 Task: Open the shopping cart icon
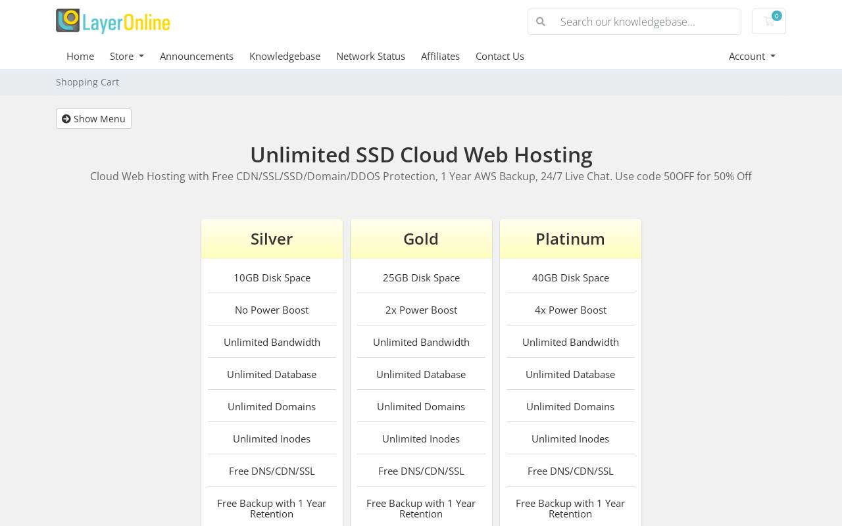tap(769, 21)
